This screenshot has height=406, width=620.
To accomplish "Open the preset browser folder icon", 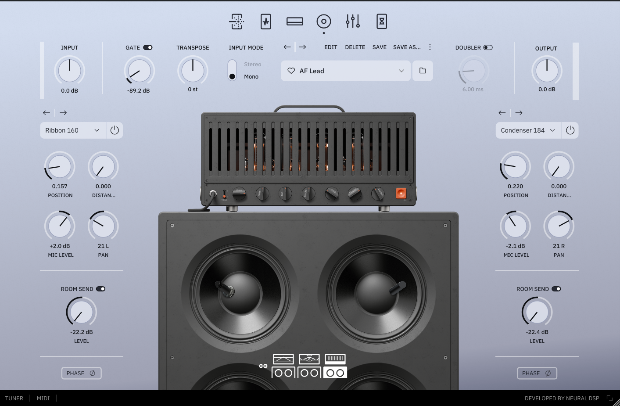I will (423, 71).
